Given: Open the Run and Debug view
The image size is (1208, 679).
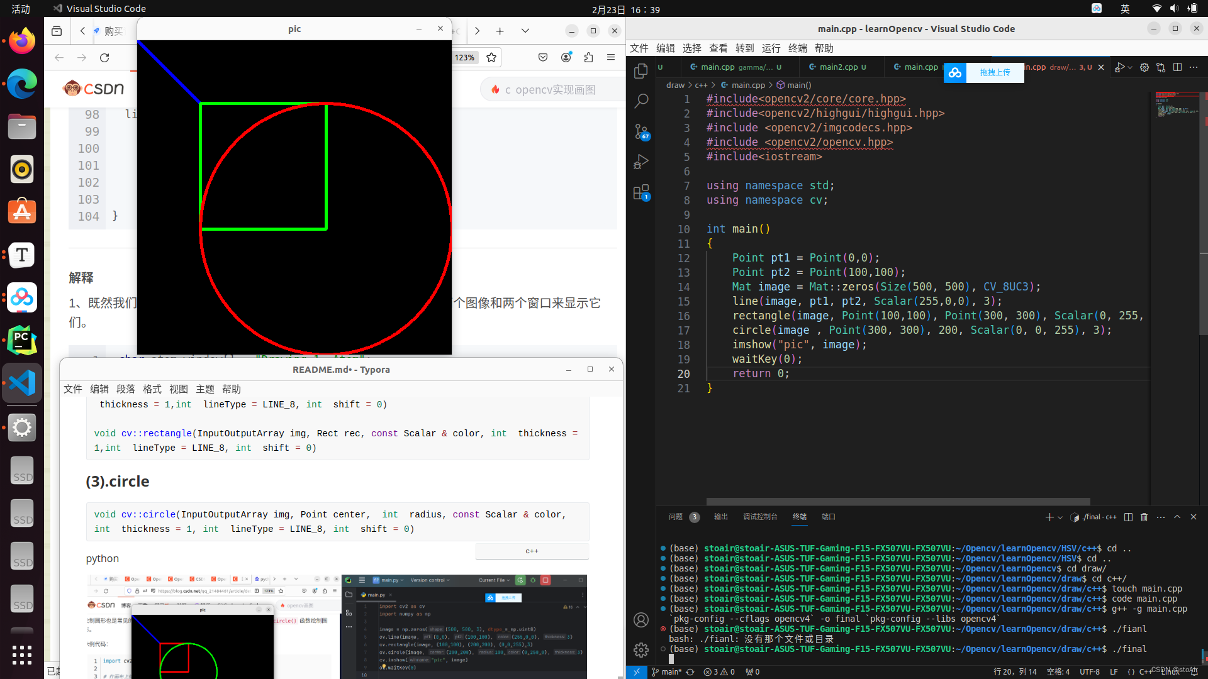Looking at the screenshot, I should click(x=641, y=162).
